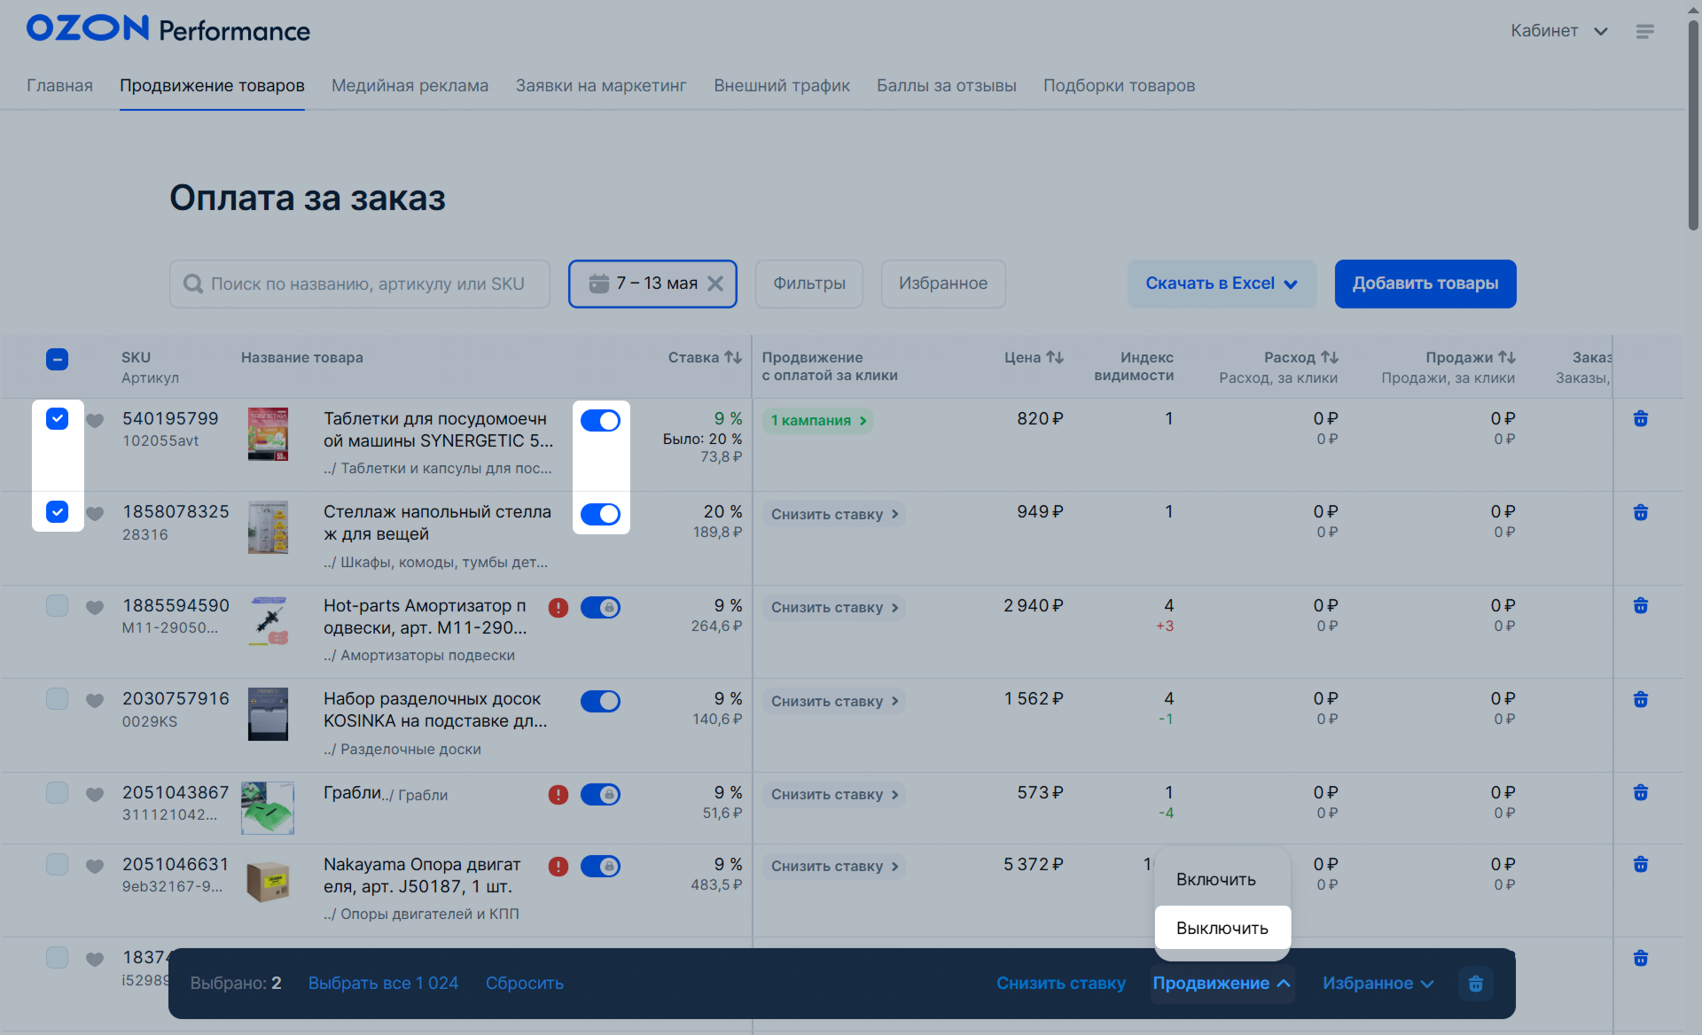
Task: Click the hamburger menu icon top right
Action: (x=1644, y=32)
